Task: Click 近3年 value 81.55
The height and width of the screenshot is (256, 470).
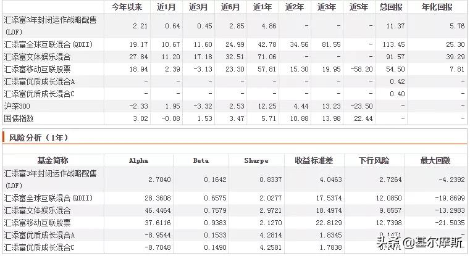Action: coord(331,44)
